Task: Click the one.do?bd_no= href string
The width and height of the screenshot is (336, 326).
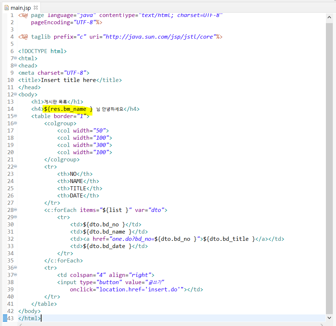Action: point(133,239)
